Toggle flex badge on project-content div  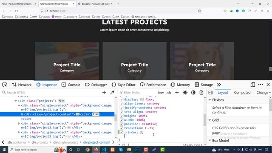[x=96, y=114]
